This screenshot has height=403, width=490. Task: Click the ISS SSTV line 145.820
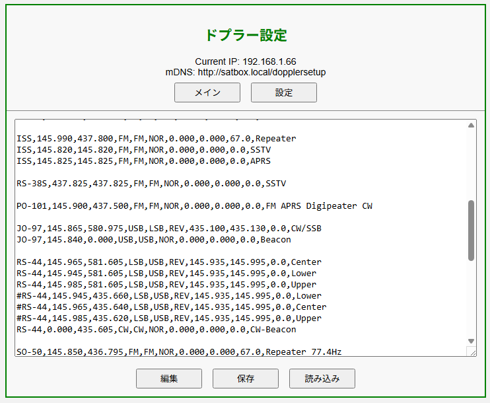(x=144, y=150)
